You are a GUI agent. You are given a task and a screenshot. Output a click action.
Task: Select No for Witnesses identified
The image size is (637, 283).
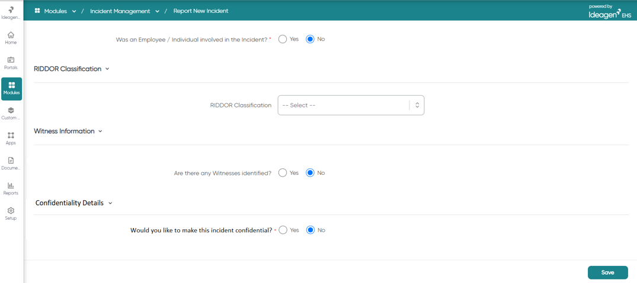pos(311,173)
